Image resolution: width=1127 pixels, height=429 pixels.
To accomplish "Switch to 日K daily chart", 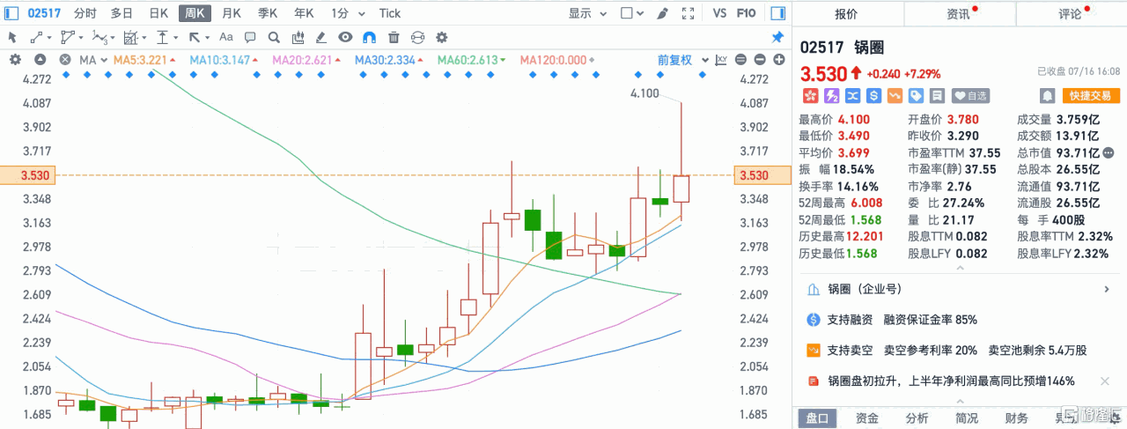I will [x=158, y=13].
